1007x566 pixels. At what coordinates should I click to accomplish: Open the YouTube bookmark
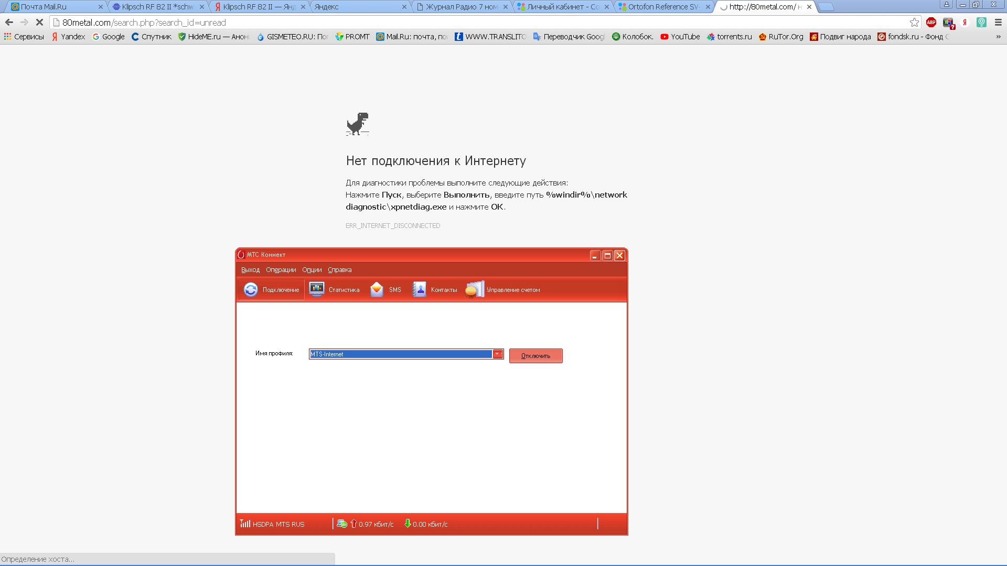pos(680,37)
